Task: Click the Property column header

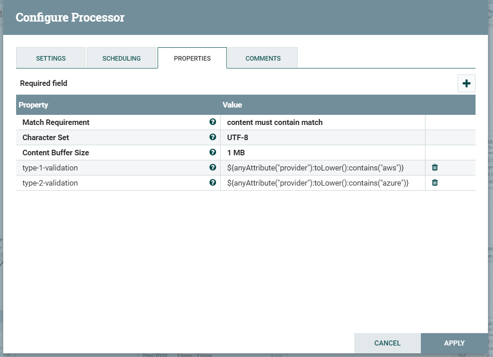Action: coord(33,105)
